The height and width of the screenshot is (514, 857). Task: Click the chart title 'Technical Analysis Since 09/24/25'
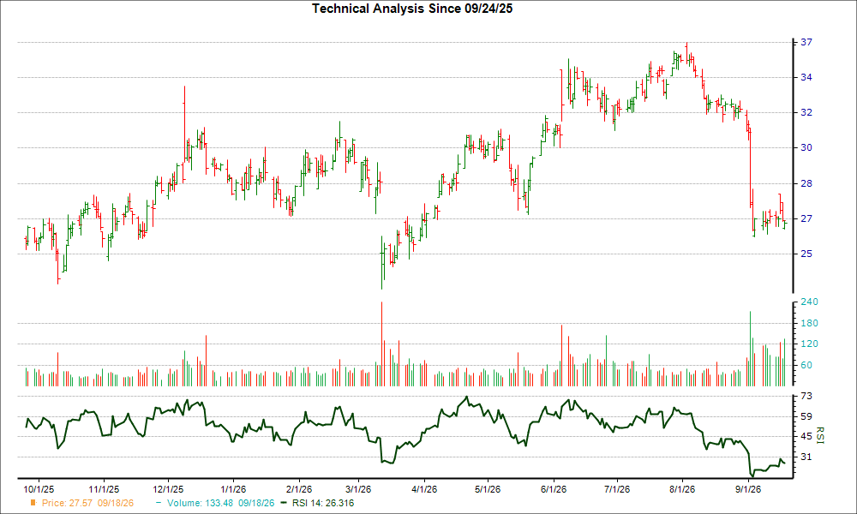pyautogui.click(x=412, y=9)
